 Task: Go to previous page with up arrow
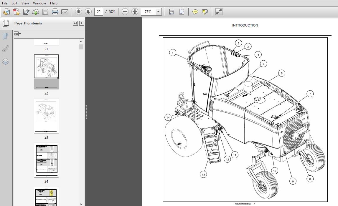(x=78, y=11)
